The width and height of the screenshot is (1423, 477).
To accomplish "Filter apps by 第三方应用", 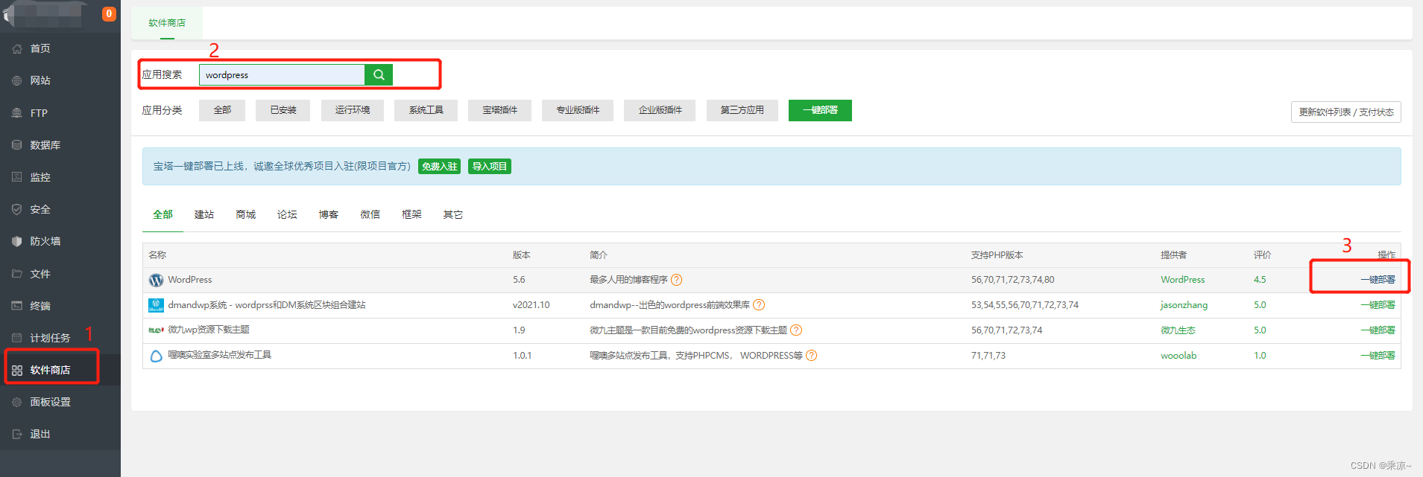I will tap(742, 110).
